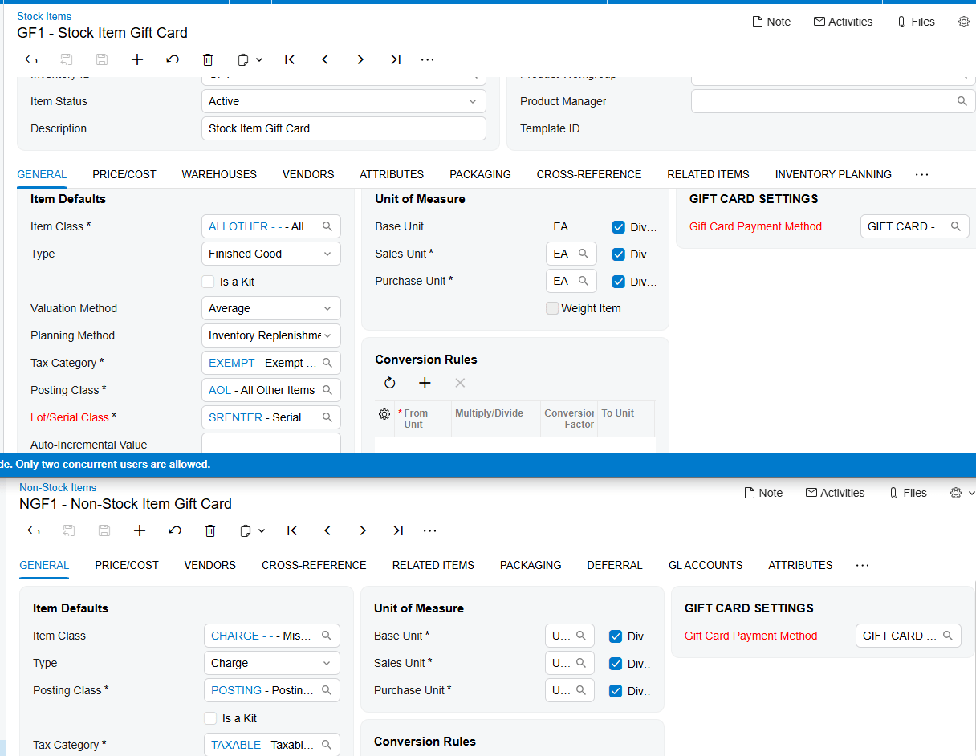Click the undo icon in the NGF1 toolbar
Screen dimensions: 976x756
175,530
